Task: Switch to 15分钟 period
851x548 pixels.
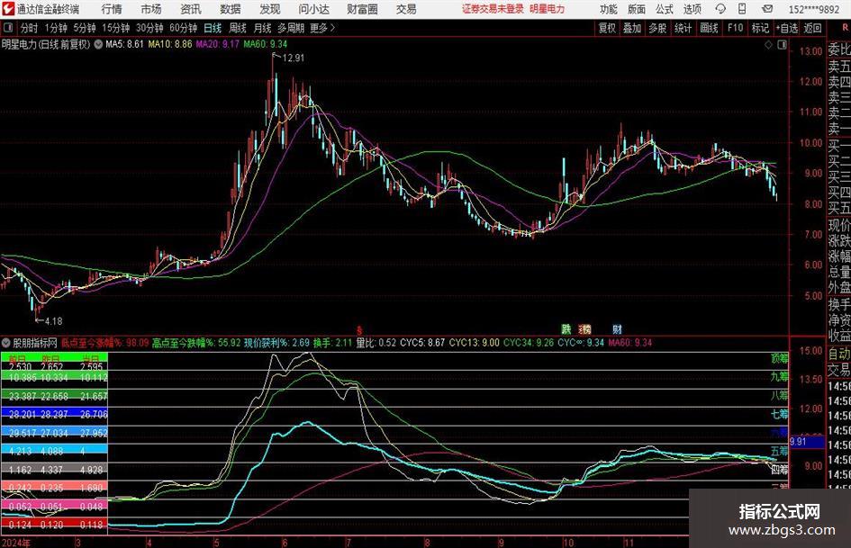Action: pyautogui.click(x=116, y=28)
